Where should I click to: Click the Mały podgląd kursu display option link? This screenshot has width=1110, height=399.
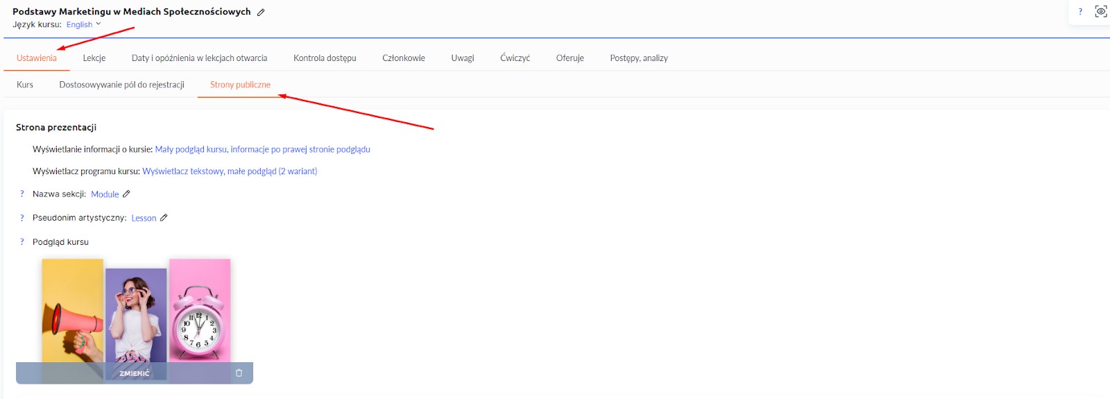[263, 149]
